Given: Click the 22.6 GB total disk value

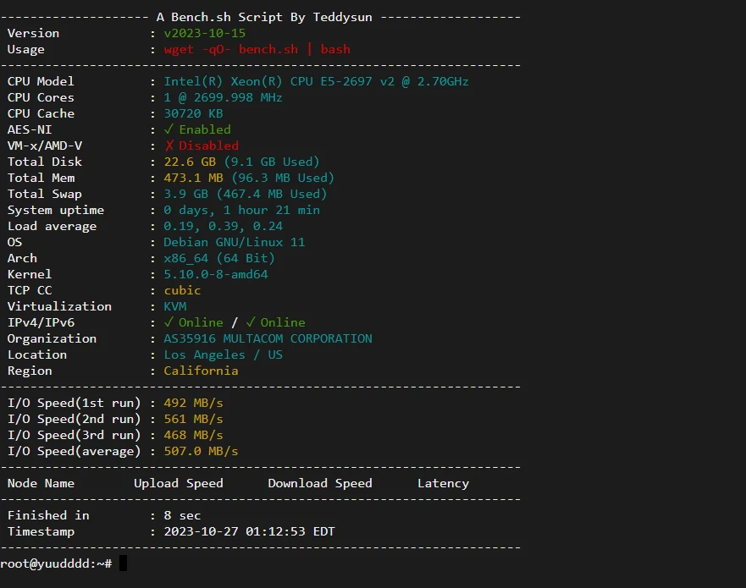Looking at the screenshot, I should (x=189, y=162).
